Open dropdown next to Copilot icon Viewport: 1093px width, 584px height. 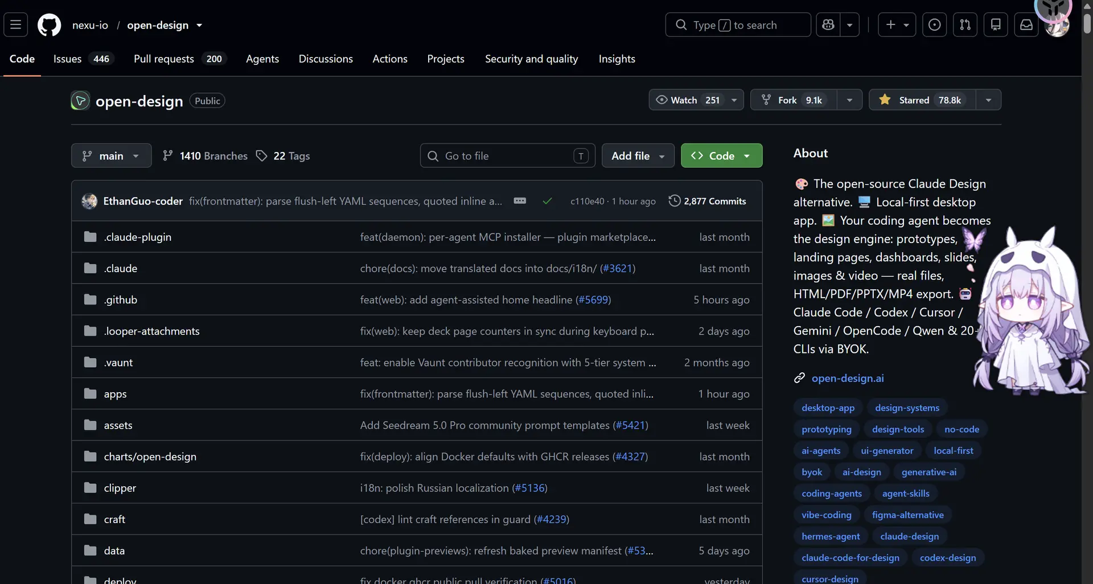pyautogui.click(x=849, y=25)
